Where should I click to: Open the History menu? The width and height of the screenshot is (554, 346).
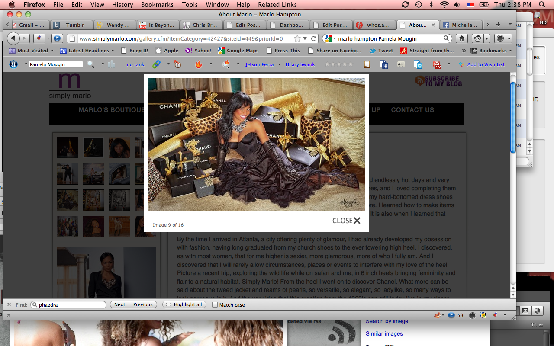click(x=122, y=5)
